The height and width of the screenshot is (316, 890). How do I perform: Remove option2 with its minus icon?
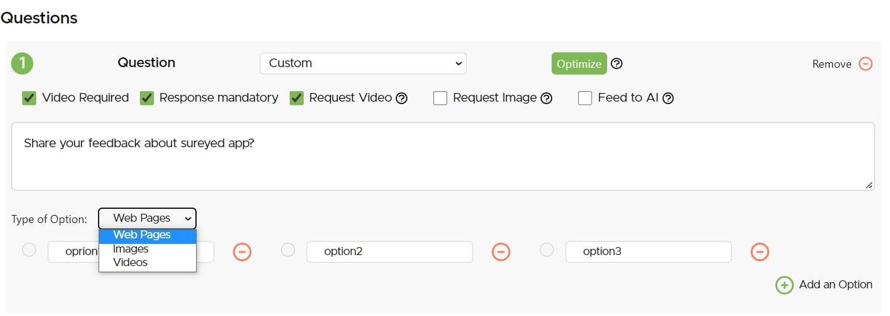(x=500, y=251)
